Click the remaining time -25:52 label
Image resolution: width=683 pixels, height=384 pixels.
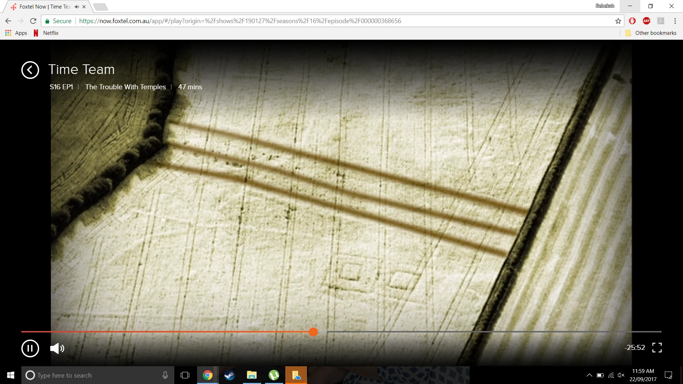click(x=635, y=347)
